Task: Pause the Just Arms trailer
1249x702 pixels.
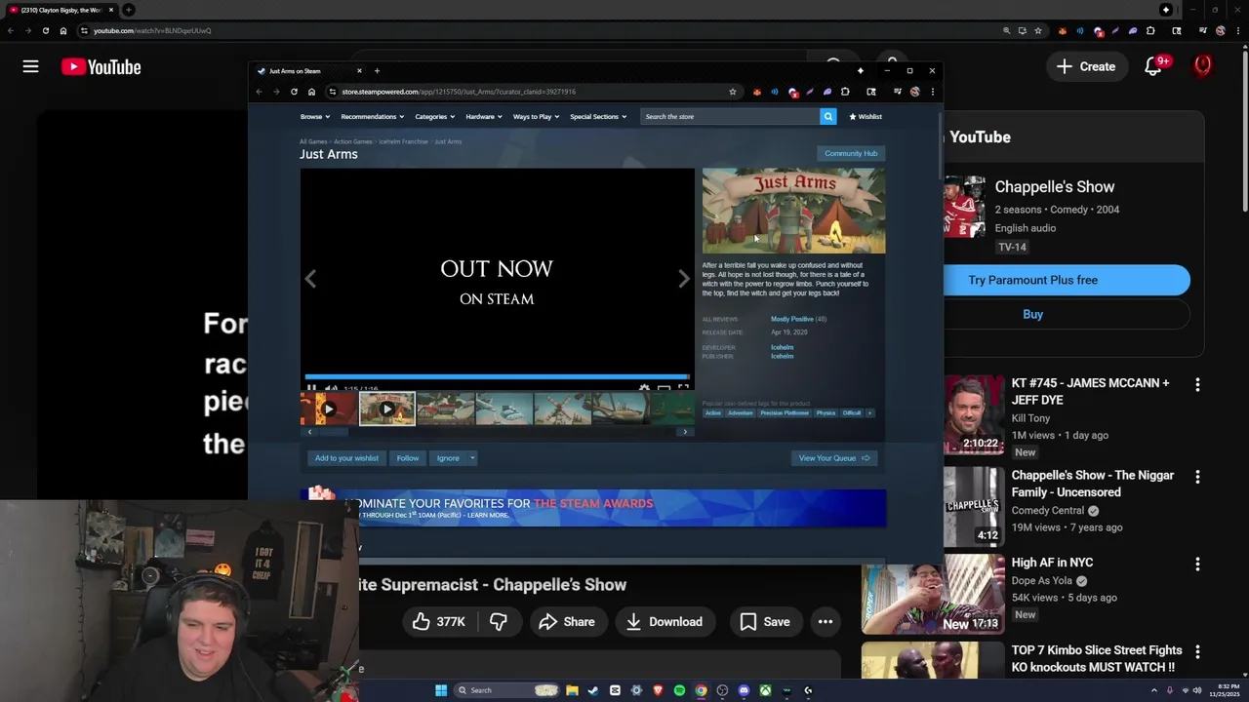Action: [311, 388]
